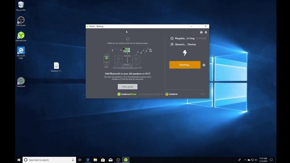Screen dimensions: 290x163
Task: Click the Generic Device label
Action: click(185, 44)
